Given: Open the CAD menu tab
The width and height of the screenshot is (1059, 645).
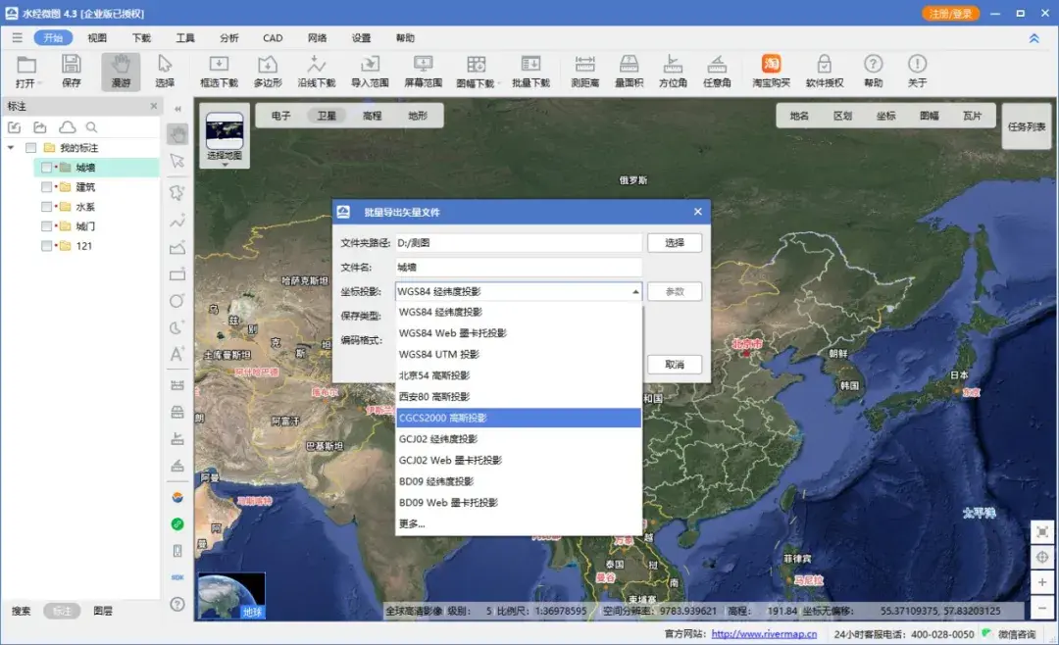Looking at the screenshot, I should click(x=271, y=37).
